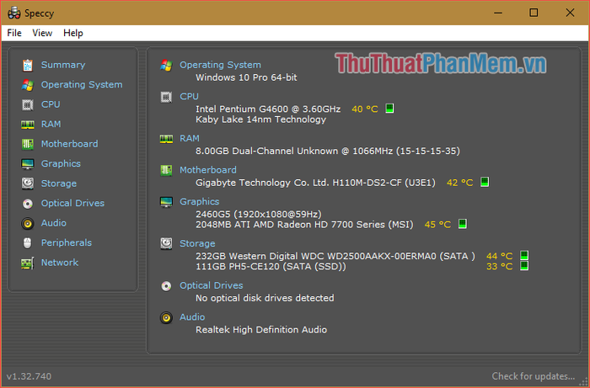Click the motherboard temperature 42 °C value

point(460,183)
